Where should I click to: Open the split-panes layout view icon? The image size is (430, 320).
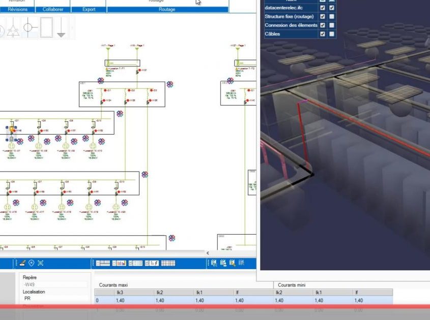tap(103, 263)
